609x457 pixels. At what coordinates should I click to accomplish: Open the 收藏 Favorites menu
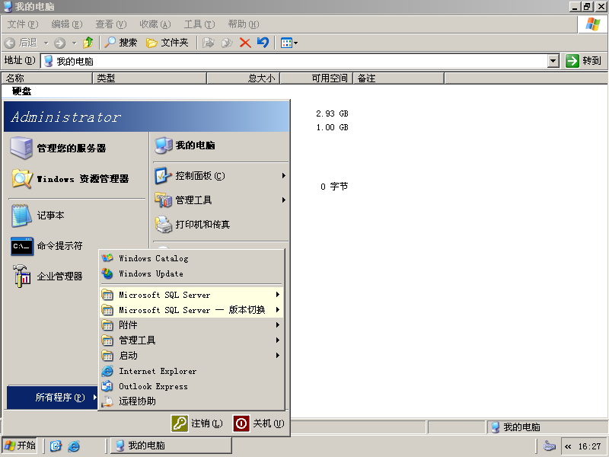155,24
